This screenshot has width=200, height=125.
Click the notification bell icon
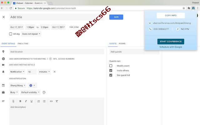3,72
